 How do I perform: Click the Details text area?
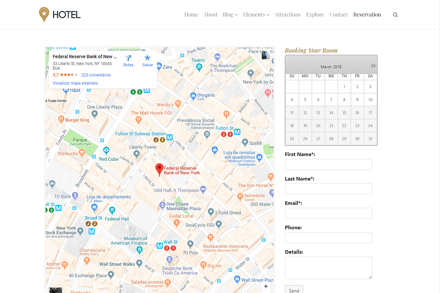[329, 268]
